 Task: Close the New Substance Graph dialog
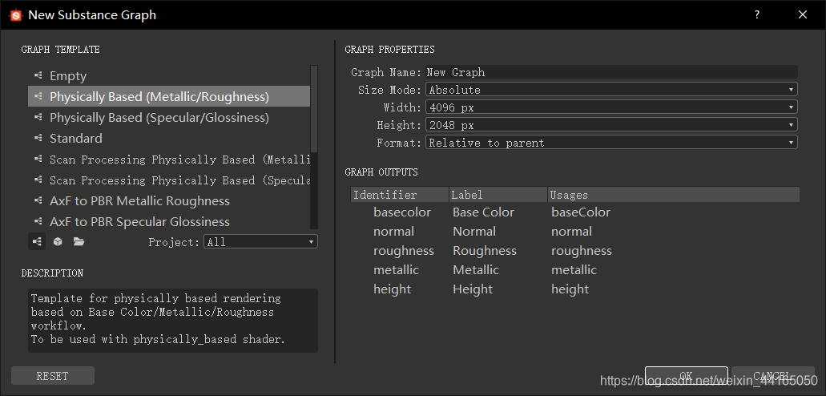click(803, 14)
